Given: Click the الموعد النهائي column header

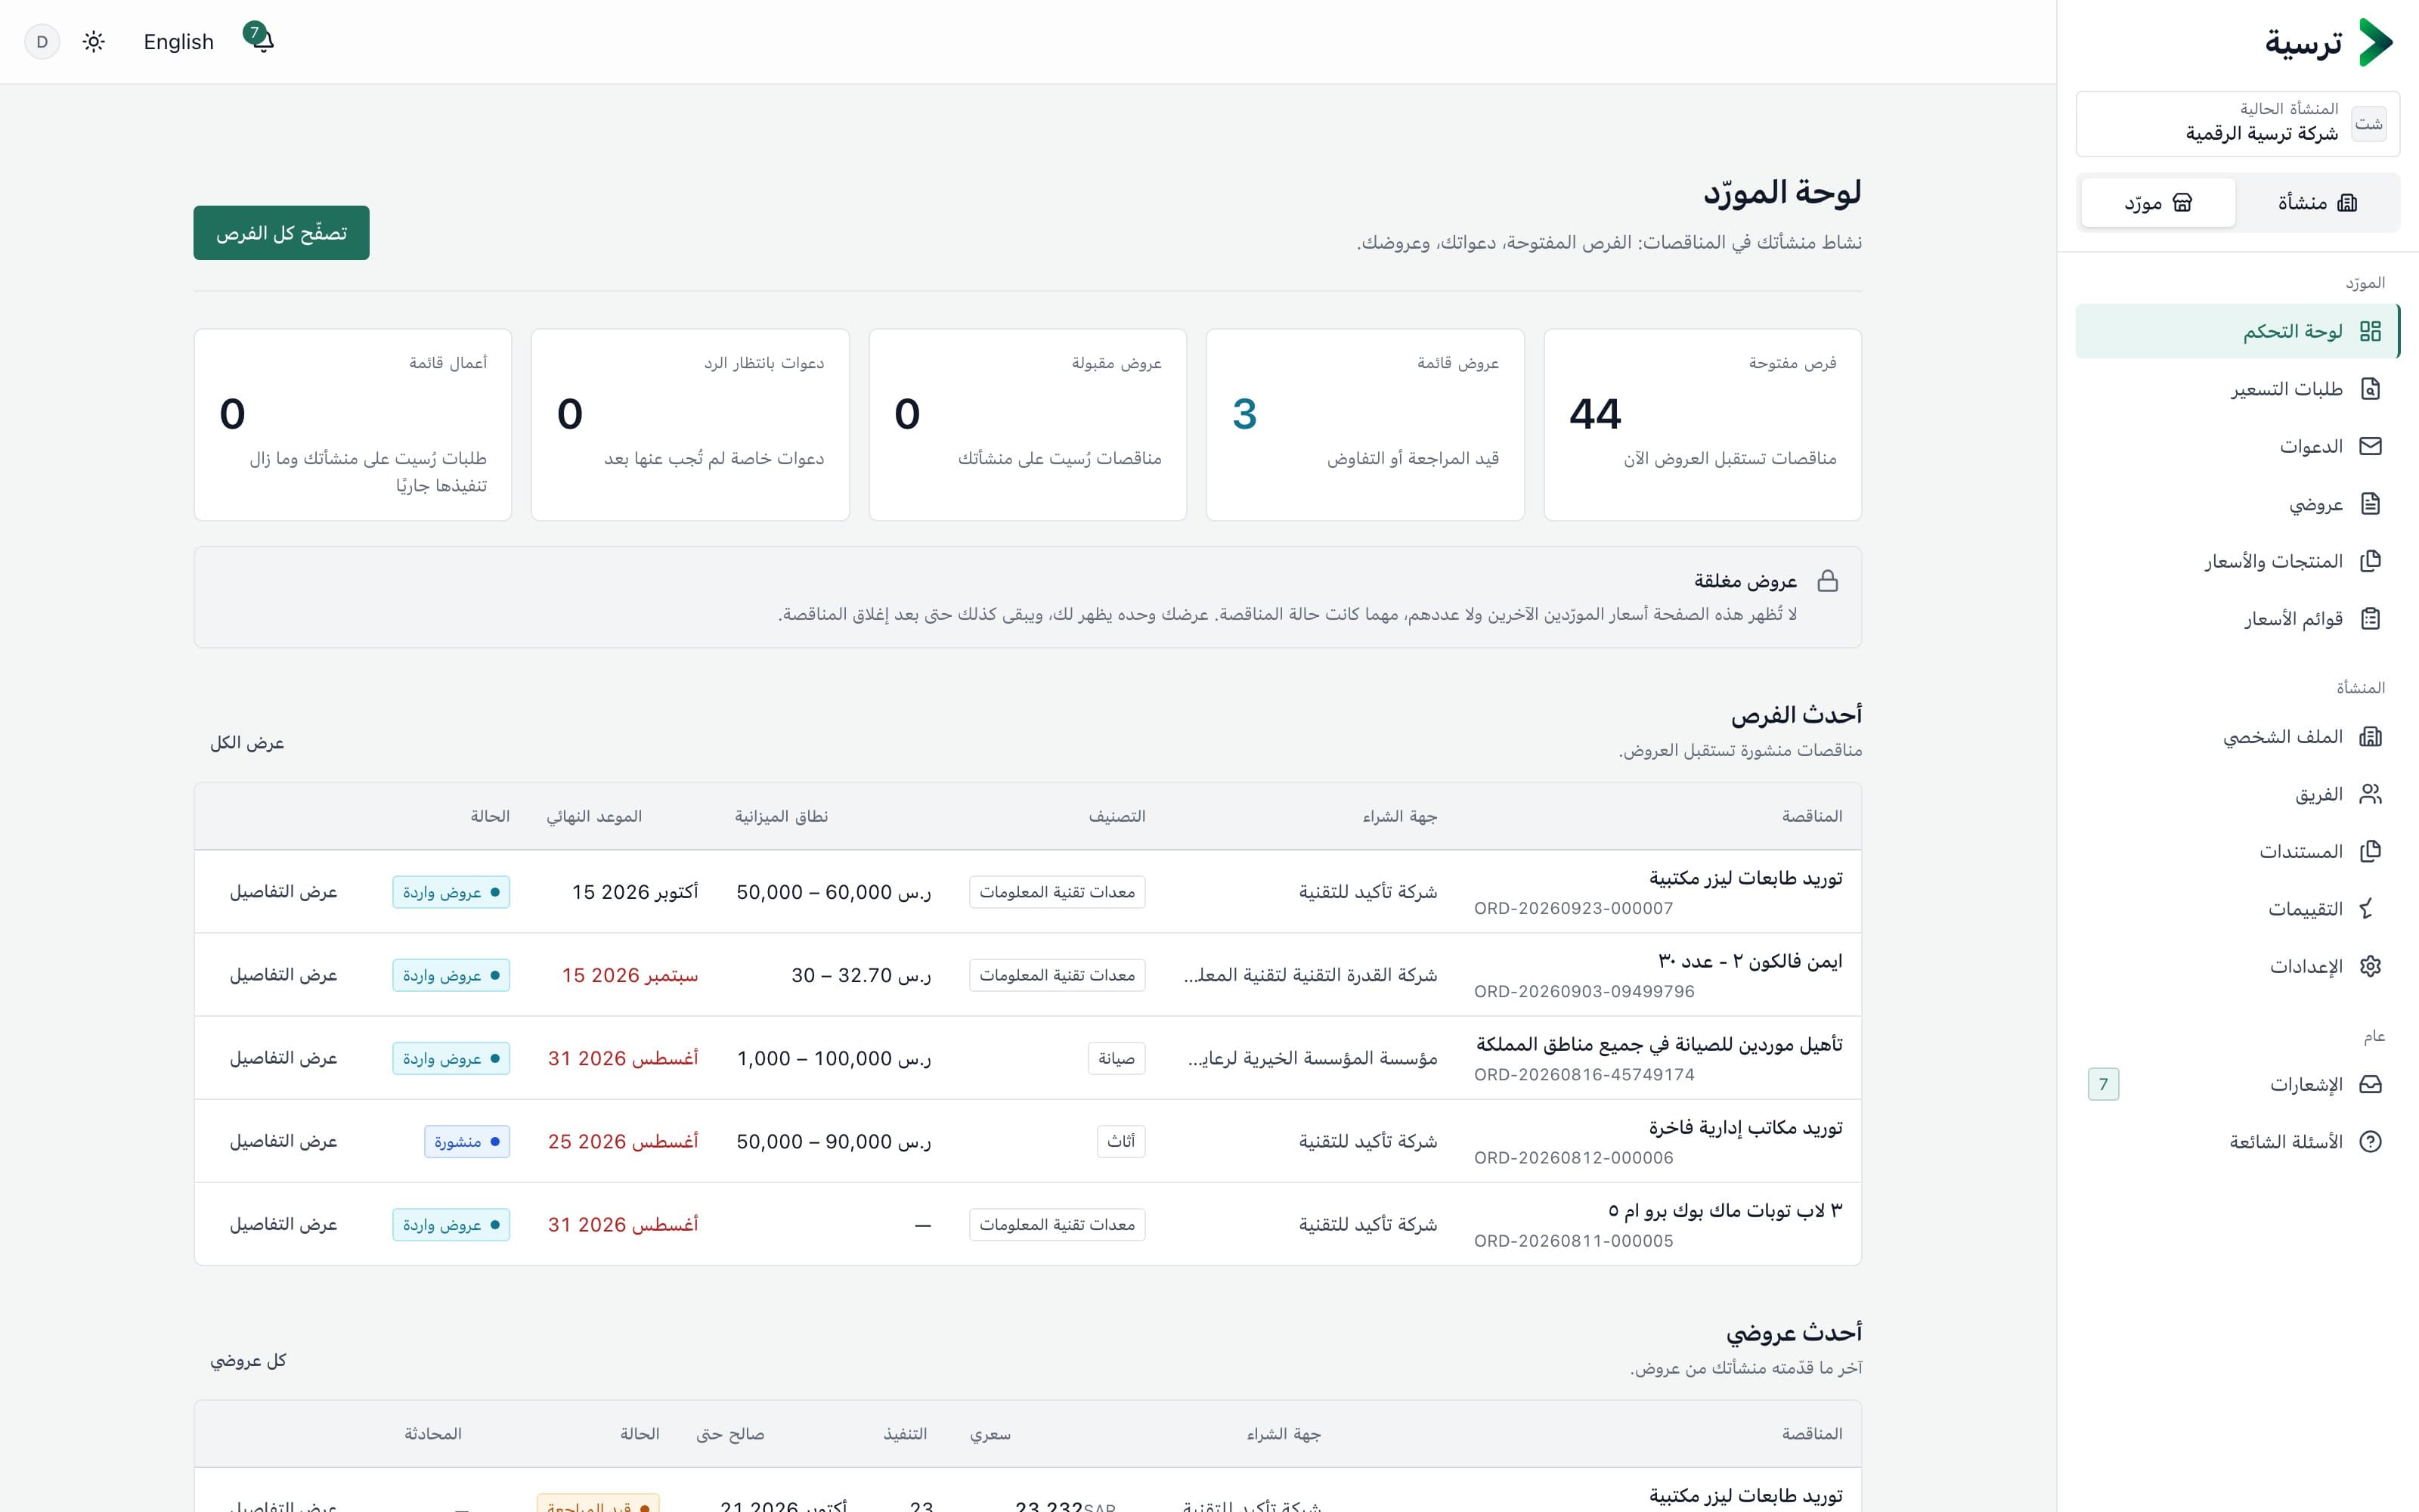Looking at the screenshot, I should coord(593,817).
